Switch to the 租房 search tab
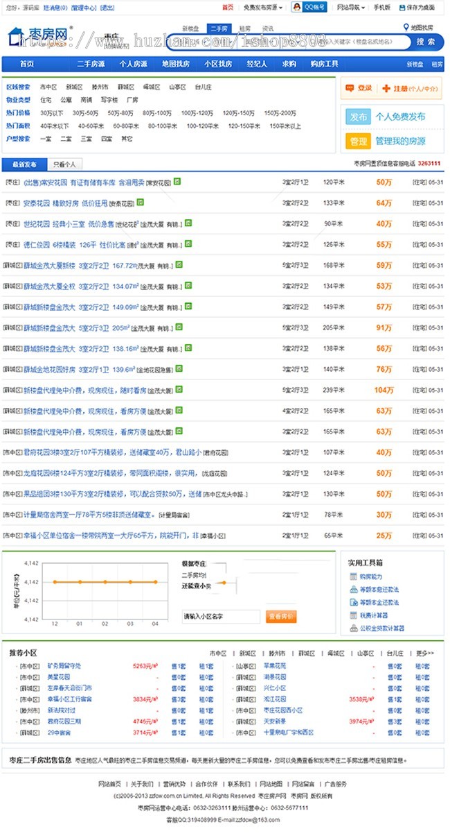This screenshot has height=838, width=450. coord(244,28)
